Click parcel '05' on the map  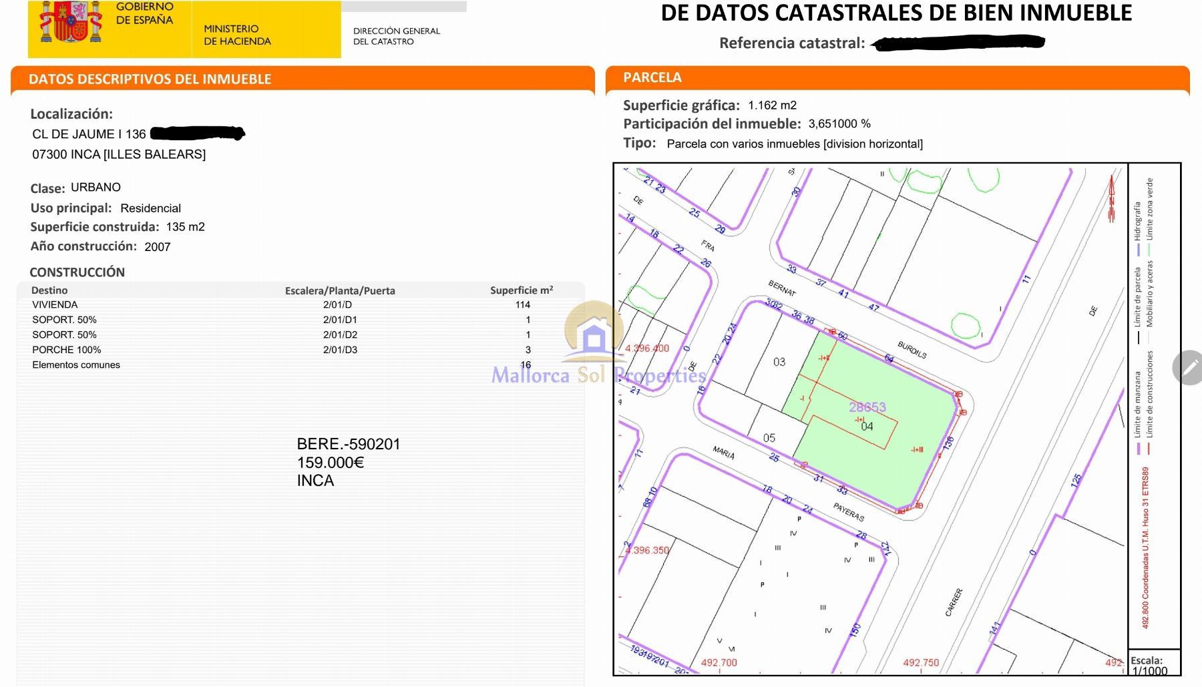769,438
